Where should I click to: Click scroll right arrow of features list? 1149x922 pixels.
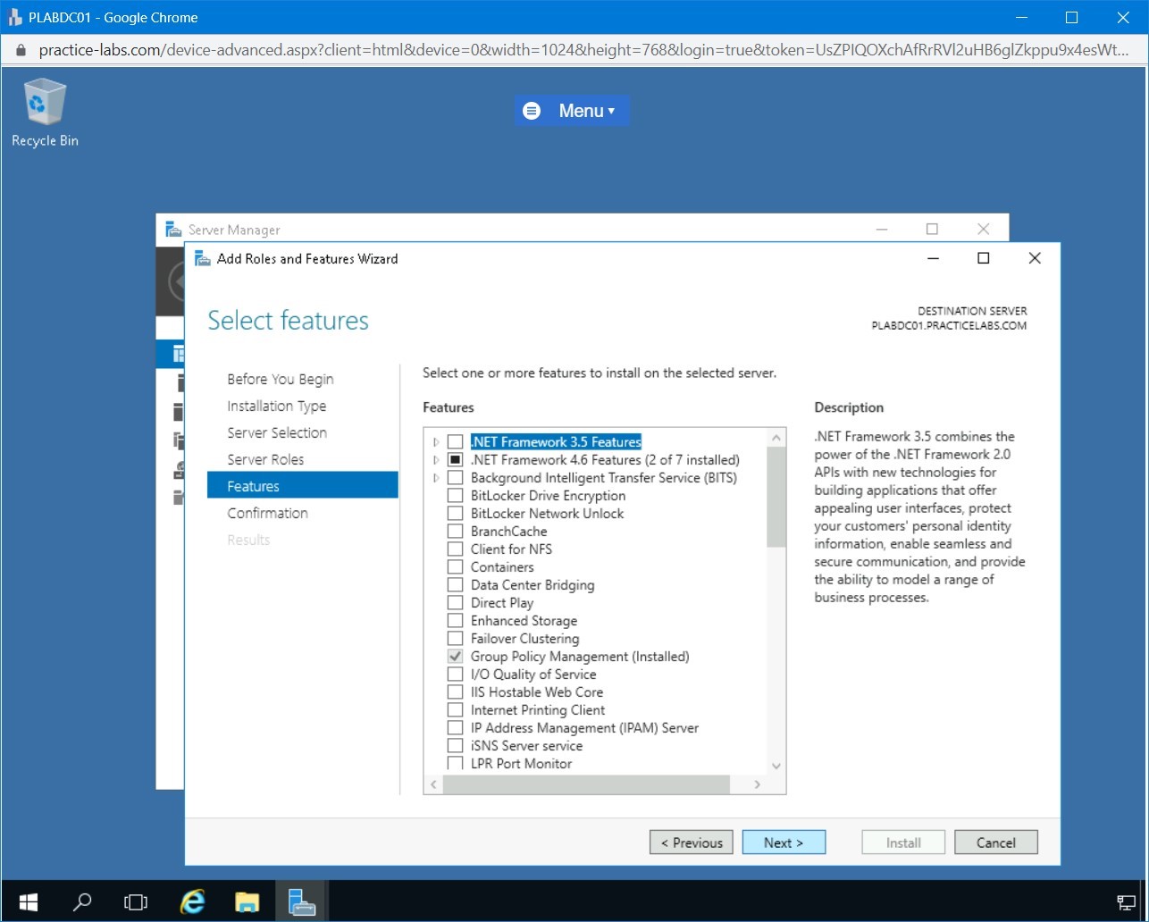coord(757,784)
